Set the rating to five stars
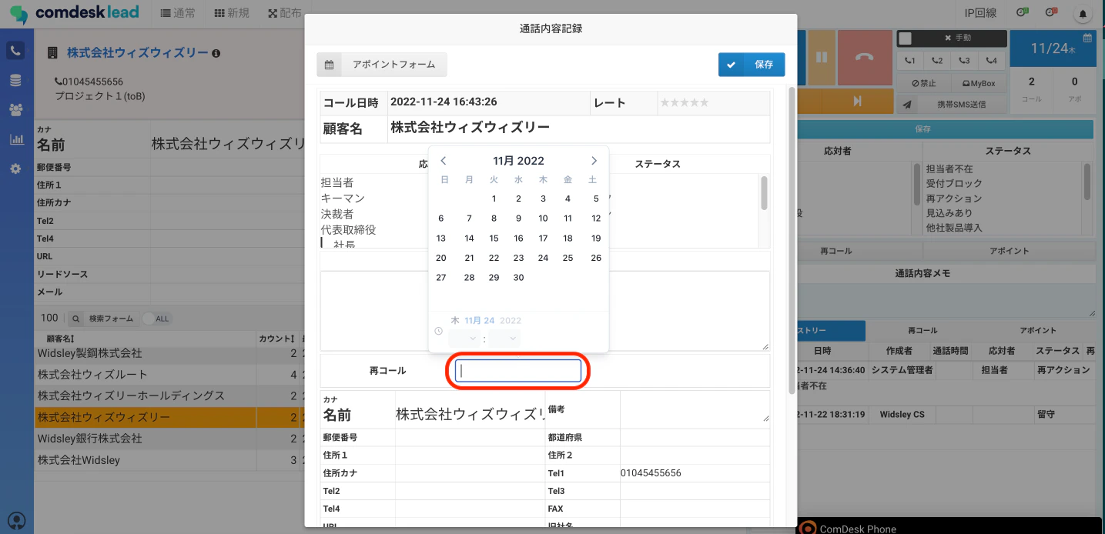The width and height of the screenshot is (1105, 534). [703, 102]
